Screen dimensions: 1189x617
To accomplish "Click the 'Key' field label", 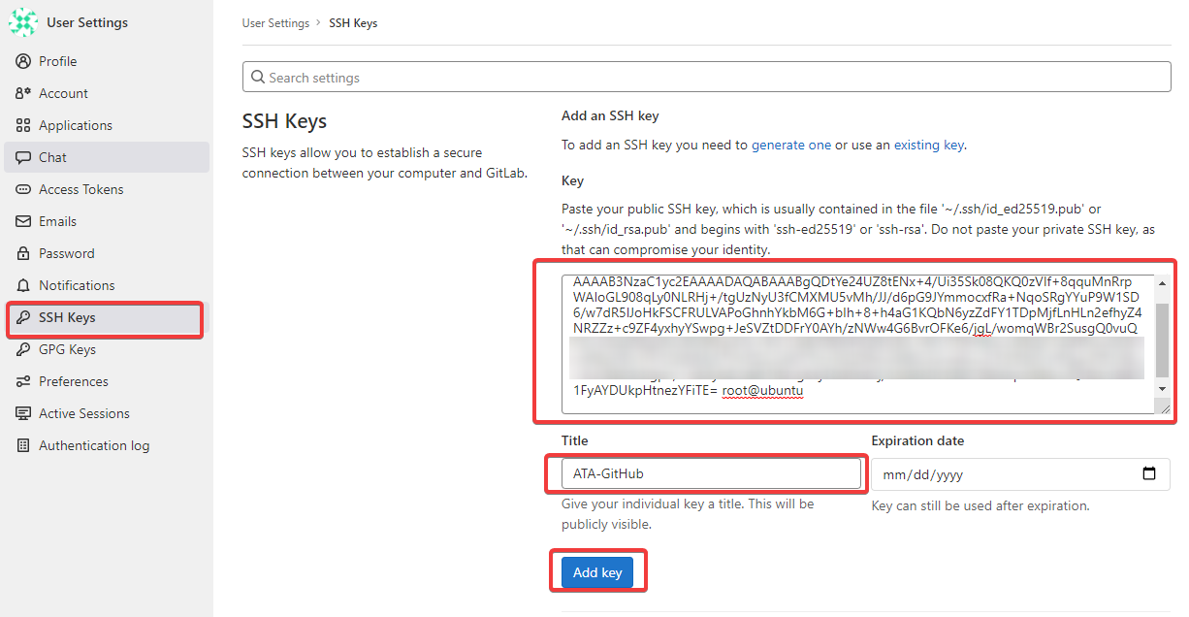I will pyautogui.click(x=572, y=180).
